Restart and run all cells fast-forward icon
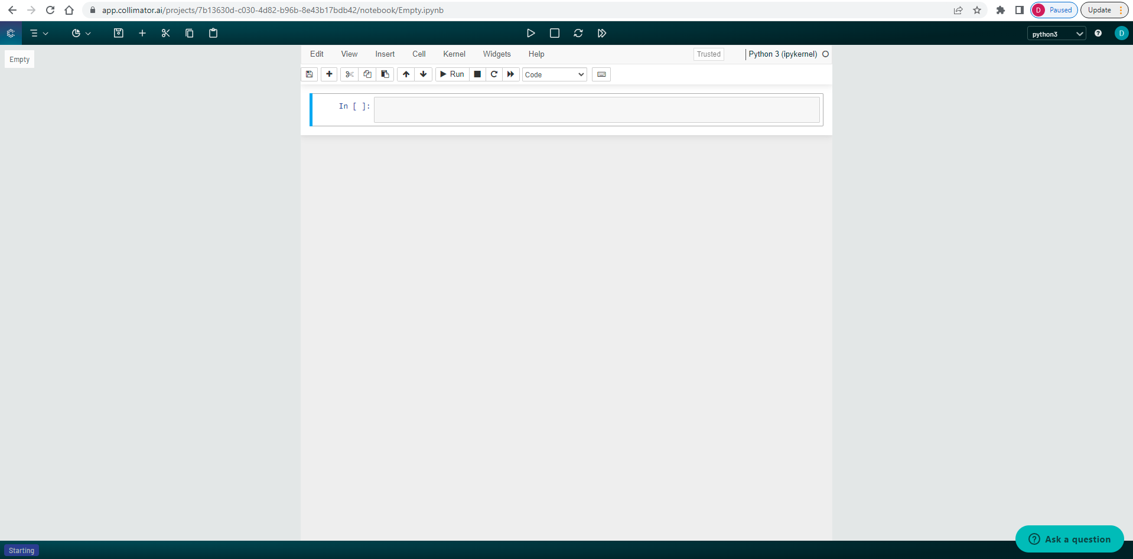The height and width of the screenshot is (559, 1133). (601, 33)
